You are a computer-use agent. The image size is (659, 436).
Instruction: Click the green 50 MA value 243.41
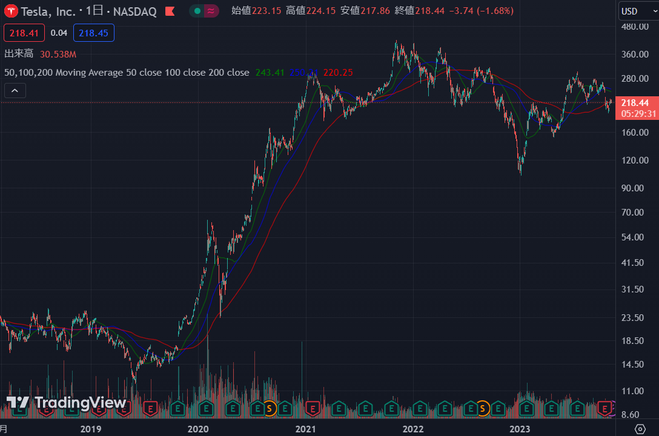coord(270,73)
